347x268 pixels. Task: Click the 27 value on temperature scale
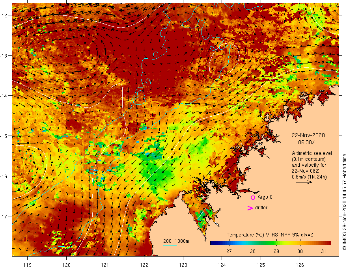coord(229,251)
